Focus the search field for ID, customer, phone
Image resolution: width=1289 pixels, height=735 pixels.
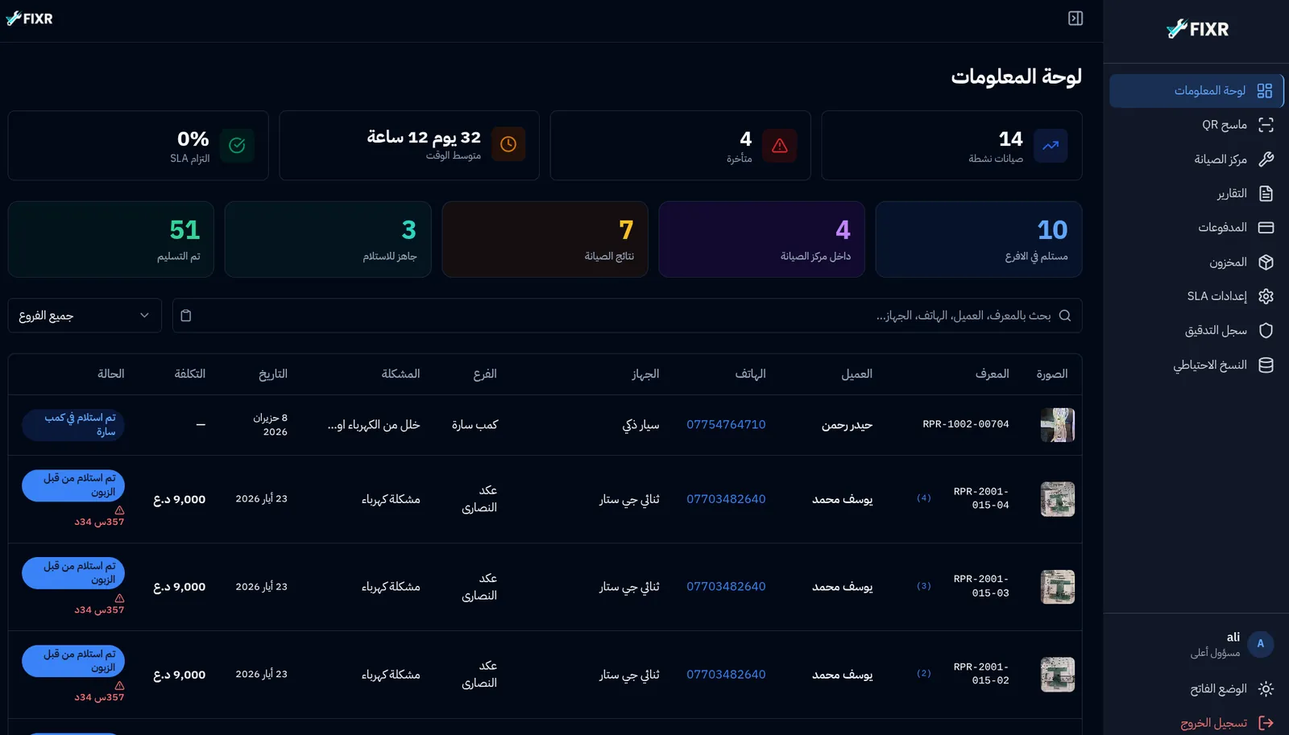[627, 316]
